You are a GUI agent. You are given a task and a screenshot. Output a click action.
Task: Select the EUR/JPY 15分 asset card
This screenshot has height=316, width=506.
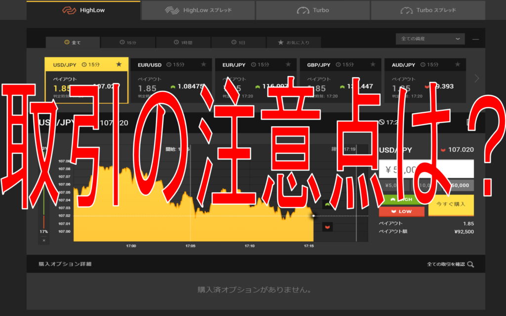(256, 81)
